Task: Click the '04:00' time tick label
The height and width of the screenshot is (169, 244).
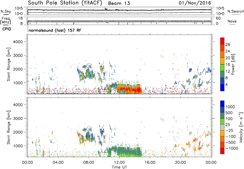Action: [58, 163]
